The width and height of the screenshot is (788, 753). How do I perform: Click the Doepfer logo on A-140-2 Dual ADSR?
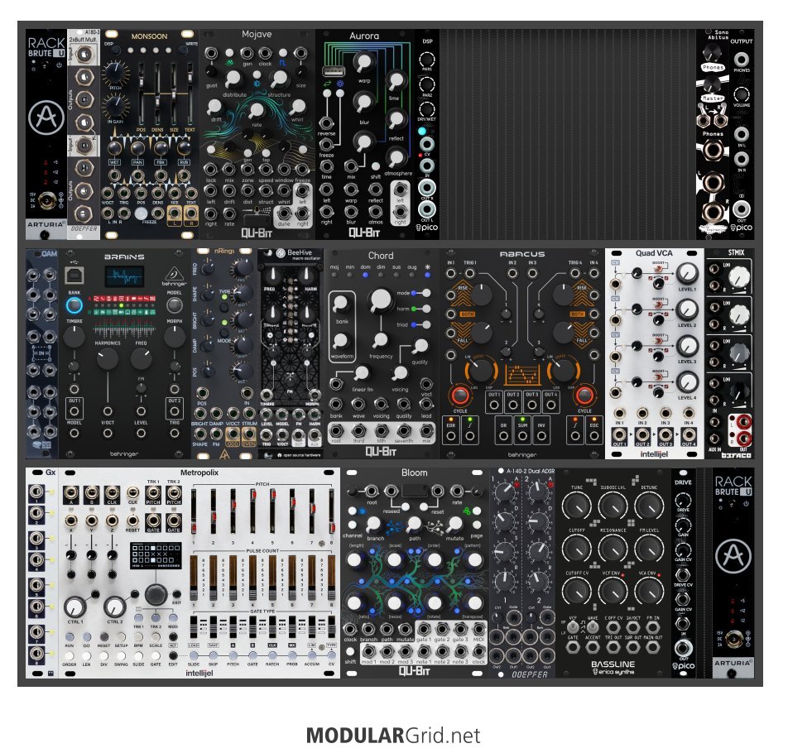point(529,674)
